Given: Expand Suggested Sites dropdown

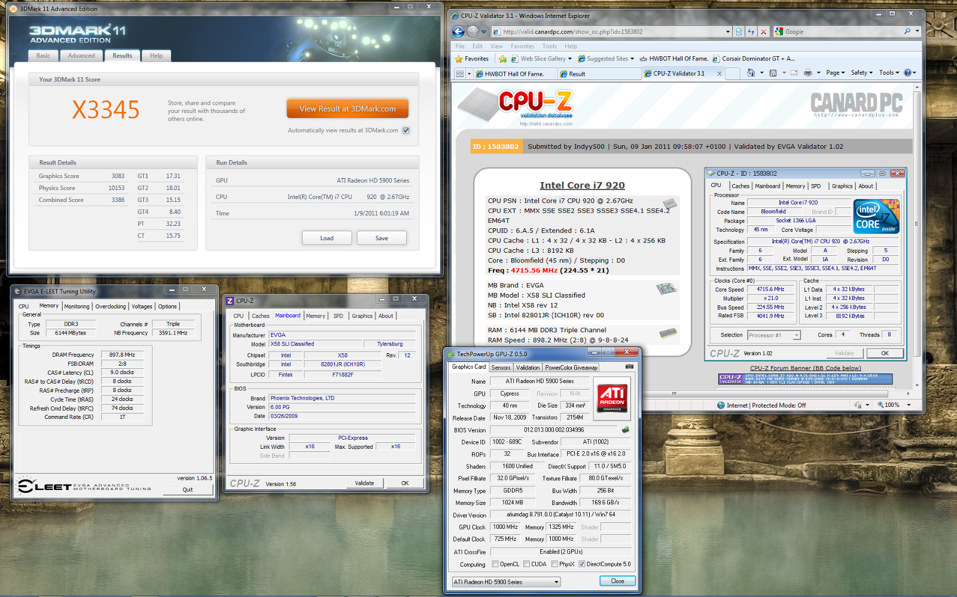Looking at the screenshot, I should 632,59.
